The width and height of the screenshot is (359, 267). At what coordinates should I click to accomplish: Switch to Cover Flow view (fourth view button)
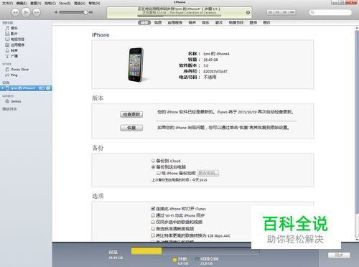coord(292,12)
